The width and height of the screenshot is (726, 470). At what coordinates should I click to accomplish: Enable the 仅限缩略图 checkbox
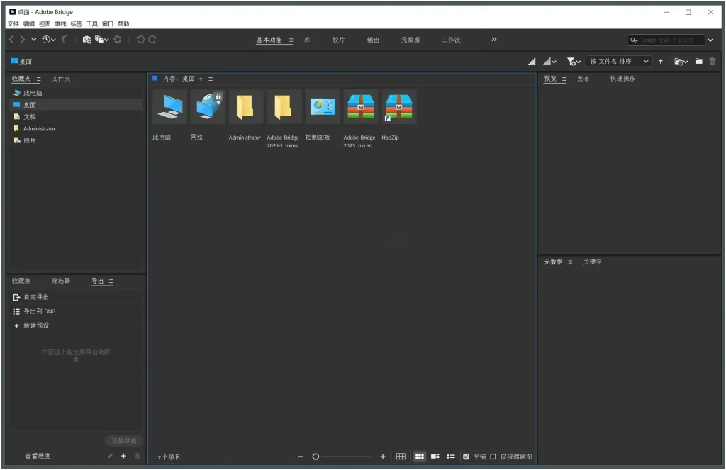click(x=493, y=457)
